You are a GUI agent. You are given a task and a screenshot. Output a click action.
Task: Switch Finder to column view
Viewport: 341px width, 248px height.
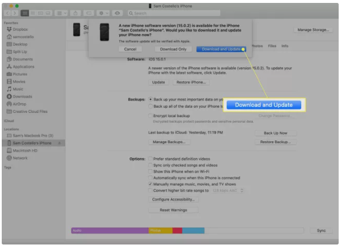click(x=40, y=13)
